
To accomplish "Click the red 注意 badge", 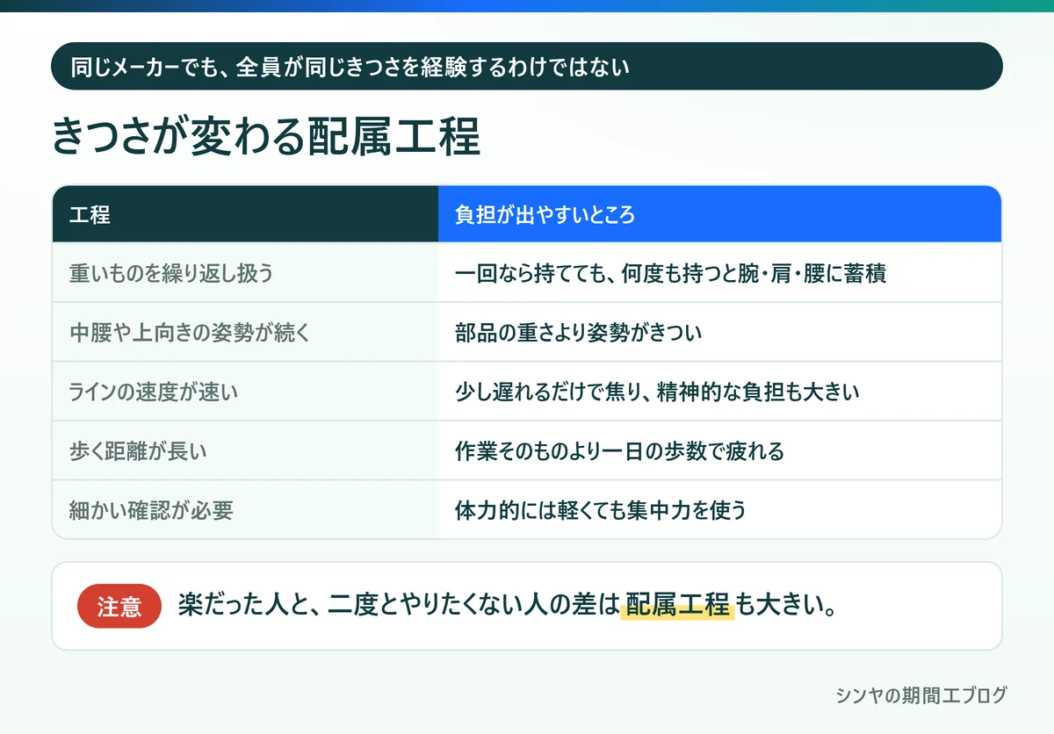I will coord(119,606).
